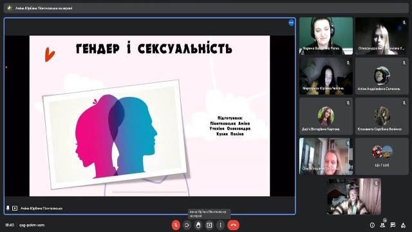412x232 pixels.
Task: Expand the 'Ще 7 осіб' more participants tile
Action: [x=382, y=156]
